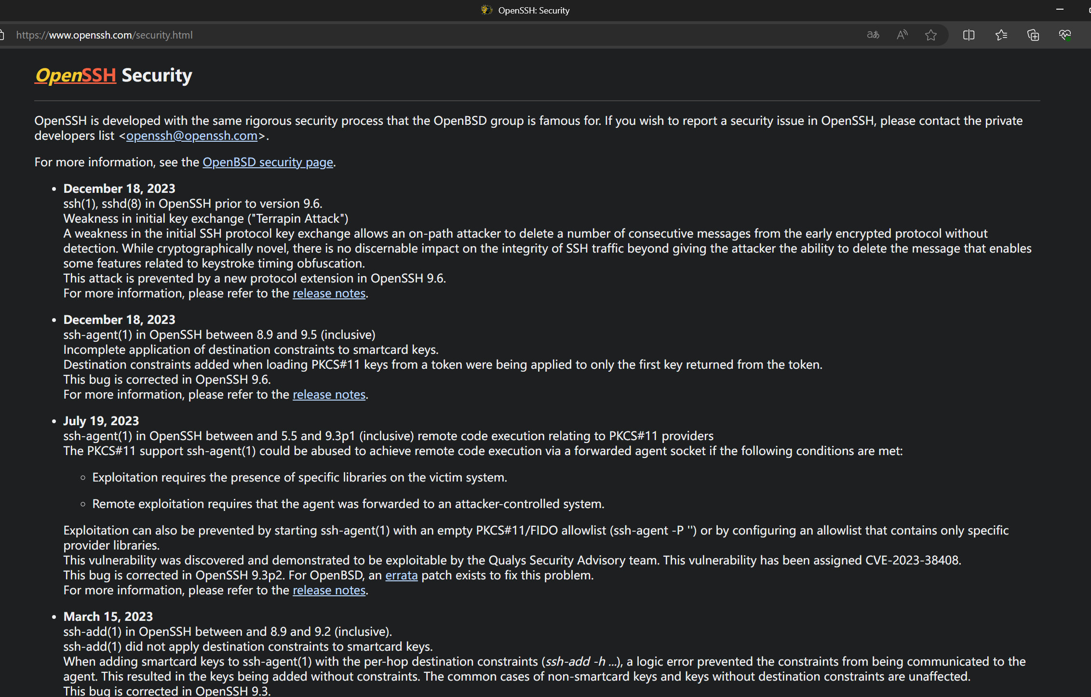The width and height of the screenshot is (1091, 697).
Task: Click the 'March 15, 2023' date heading
Action: [x=108, y=617]
